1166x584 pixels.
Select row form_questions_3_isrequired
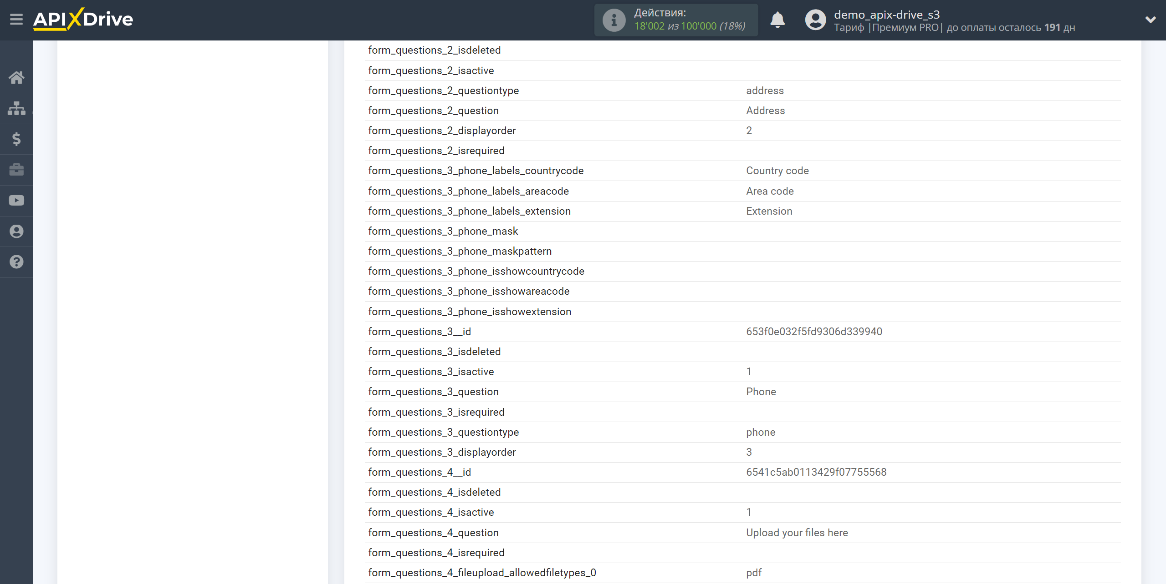[742, 412]
